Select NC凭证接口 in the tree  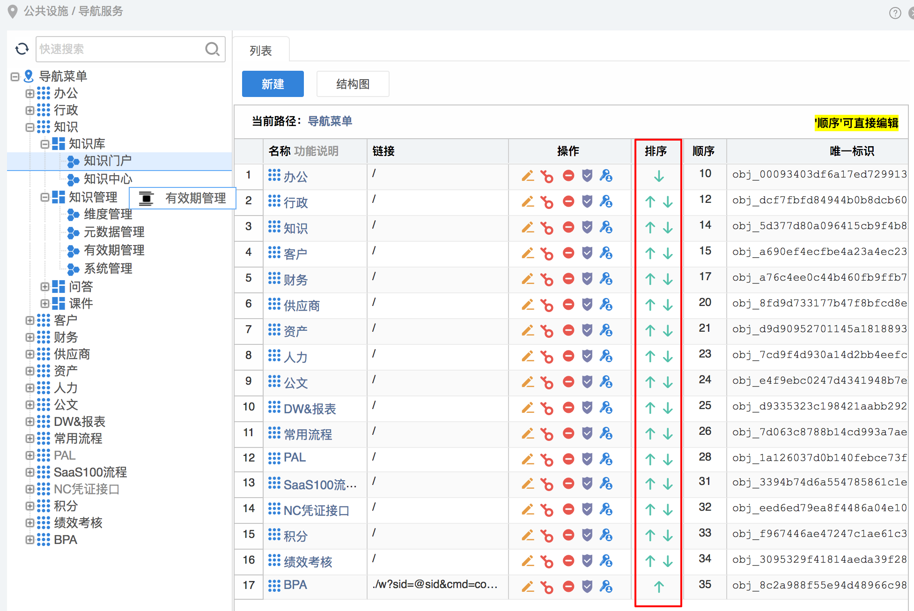(x=86, y=489)
